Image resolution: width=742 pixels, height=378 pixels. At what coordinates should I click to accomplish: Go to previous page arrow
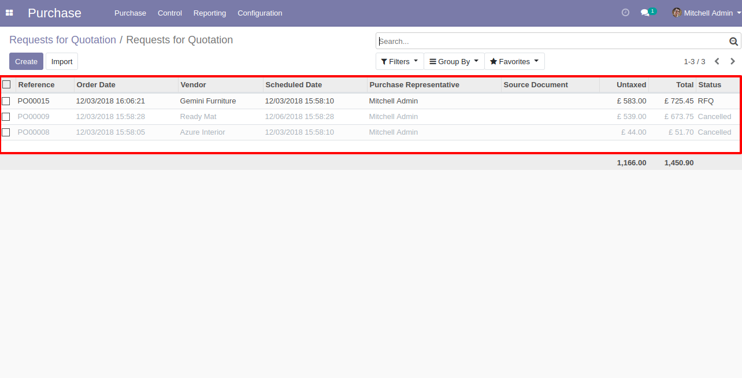tap(717, 61)
